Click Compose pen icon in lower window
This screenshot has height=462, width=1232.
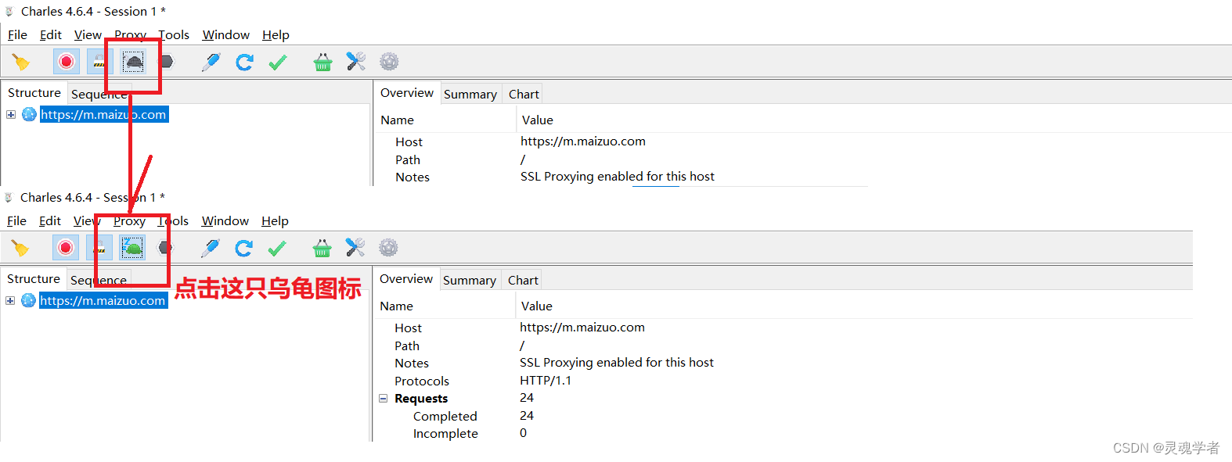click(210, 248)
